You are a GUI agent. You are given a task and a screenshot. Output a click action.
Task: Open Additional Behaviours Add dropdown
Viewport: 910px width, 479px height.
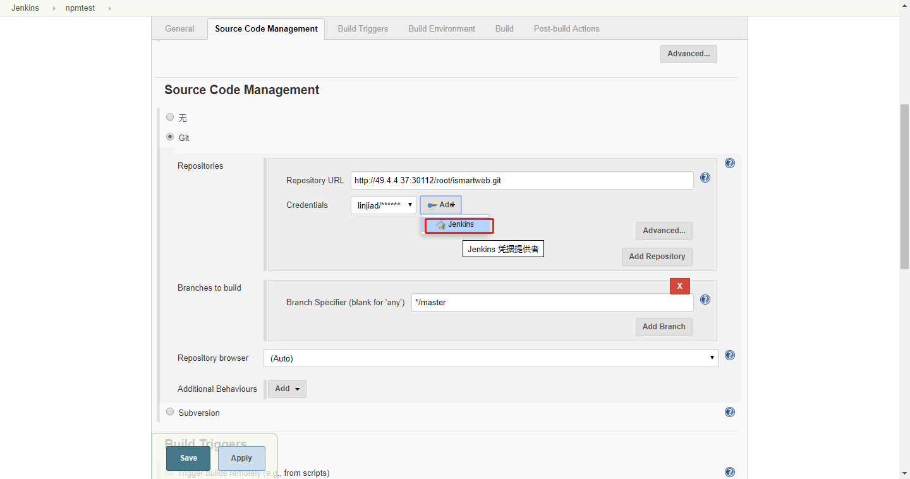(x=288, y=389)
